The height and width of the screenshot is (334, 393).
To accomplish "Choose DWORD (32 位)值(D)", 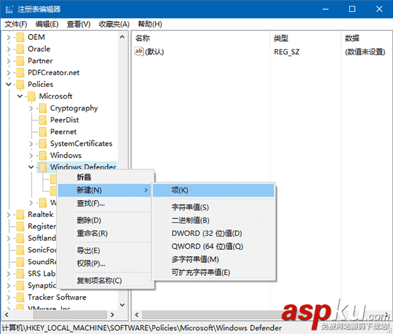I will [x=214, y=233].
